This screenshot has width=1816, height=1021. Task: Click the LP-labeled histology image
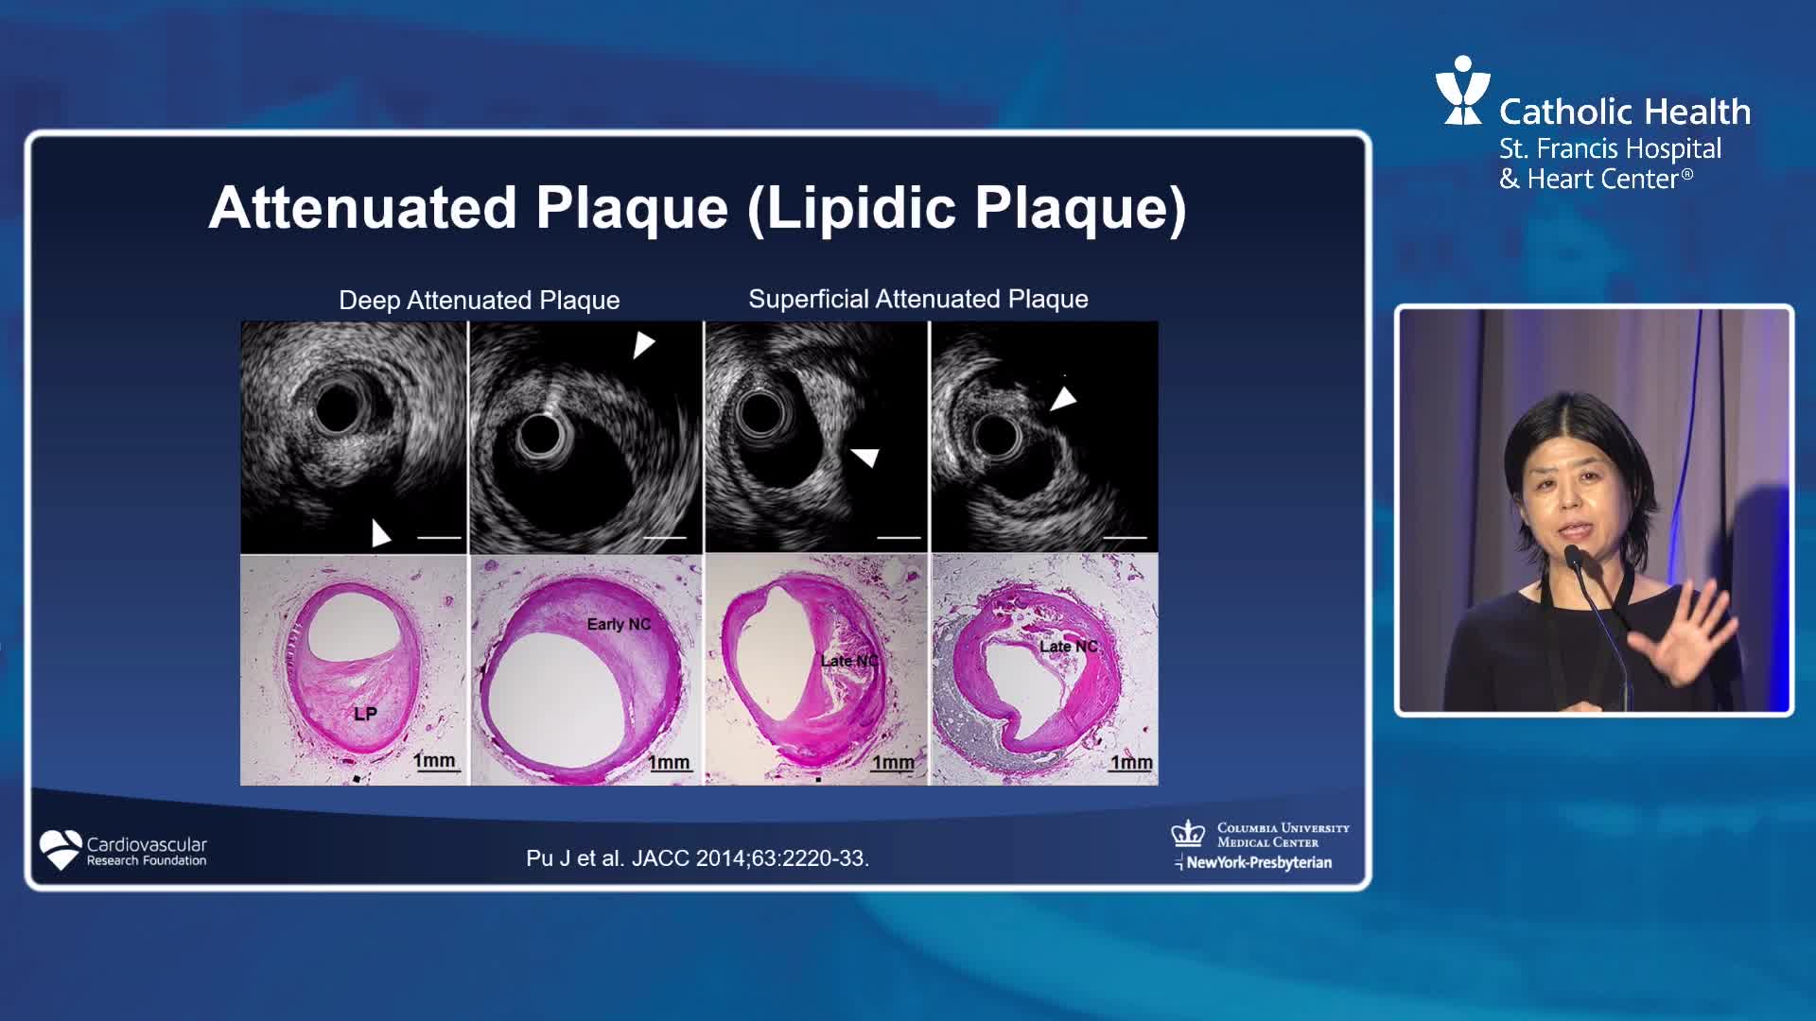pyautogui.click(x=354, y=669)
